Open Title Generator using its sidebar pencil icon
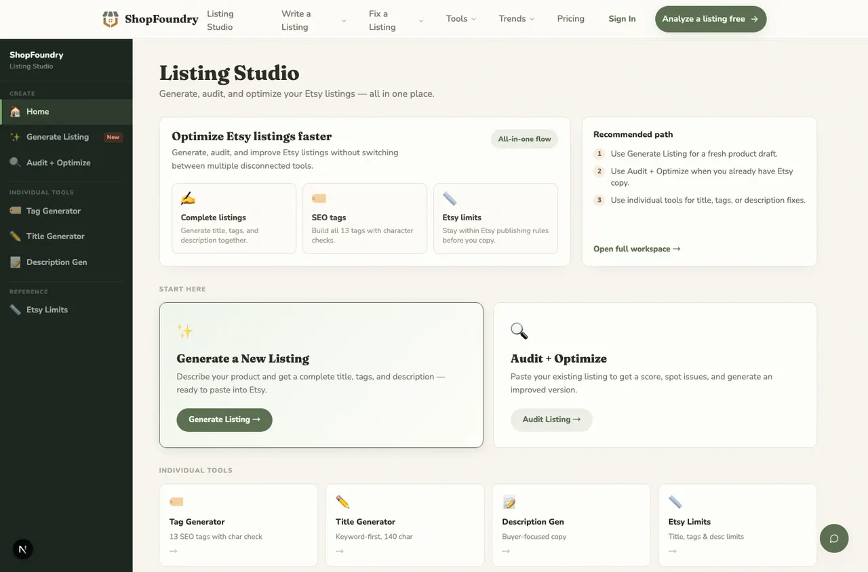Viewport: 868px width, 572px height. pos(15,237)
